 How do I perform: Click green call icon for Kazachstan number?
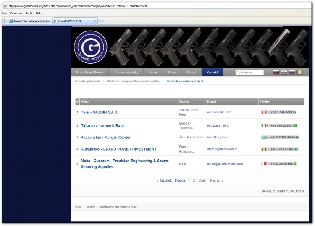tap(297, 137)
